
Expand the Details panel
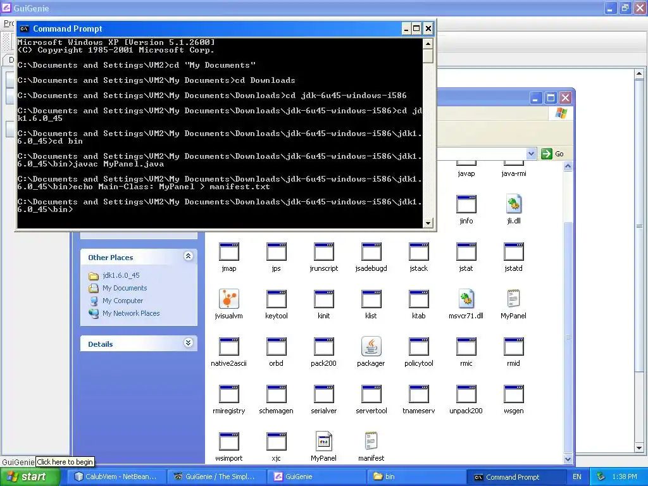[188, 343]
